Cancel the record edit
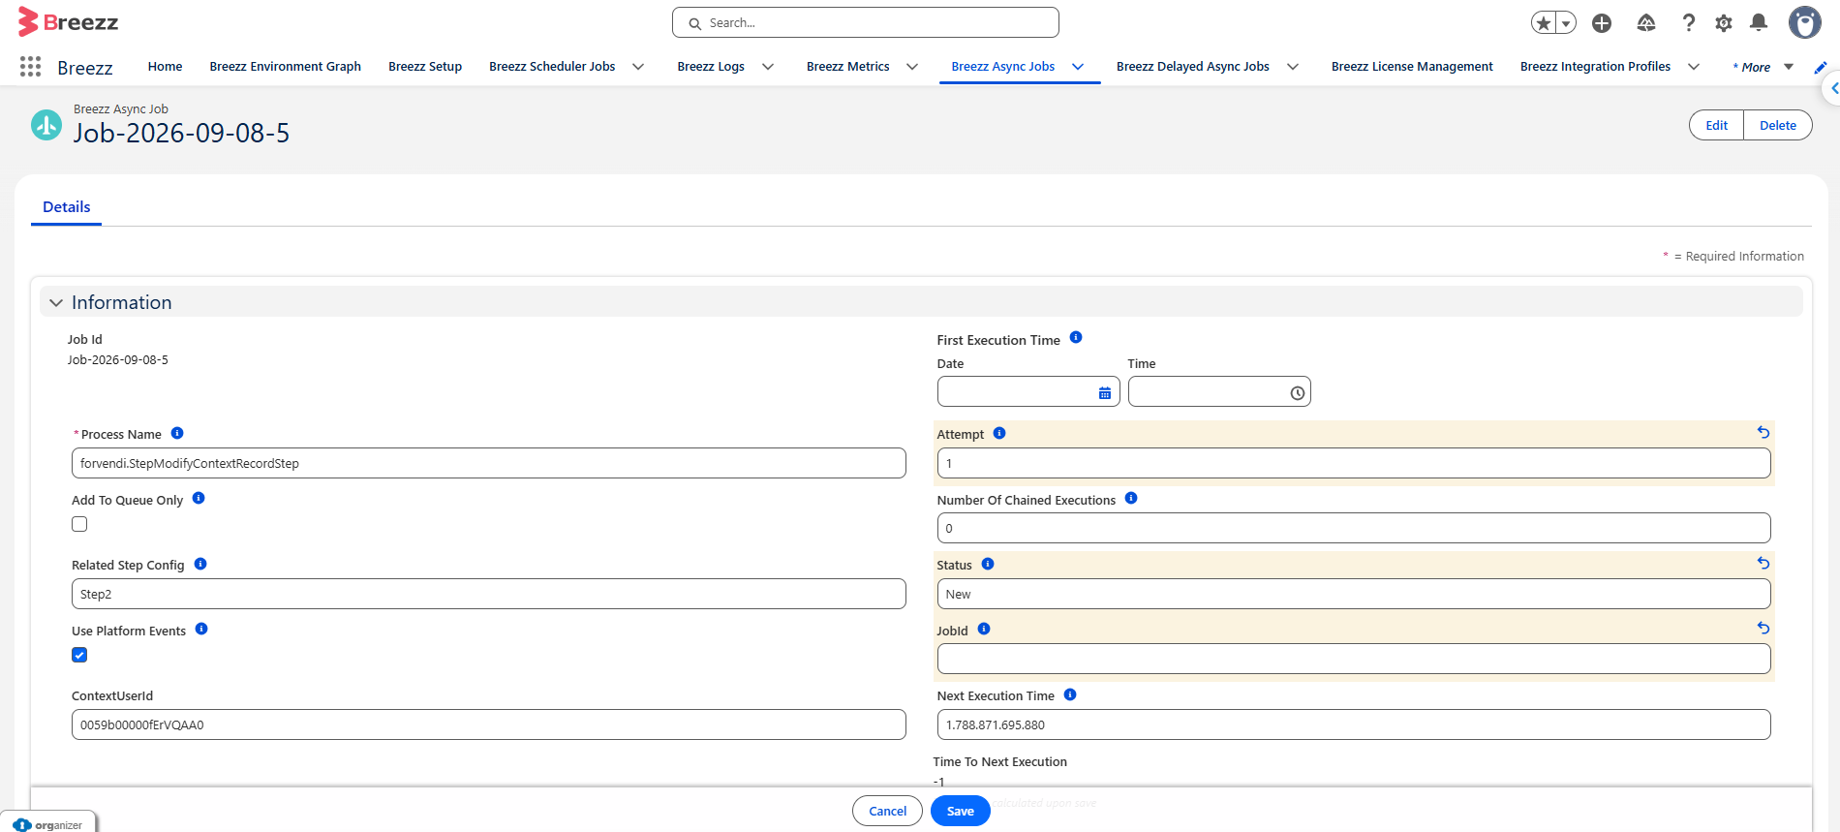Screen dimensions: 1840x832 (887, 811)
